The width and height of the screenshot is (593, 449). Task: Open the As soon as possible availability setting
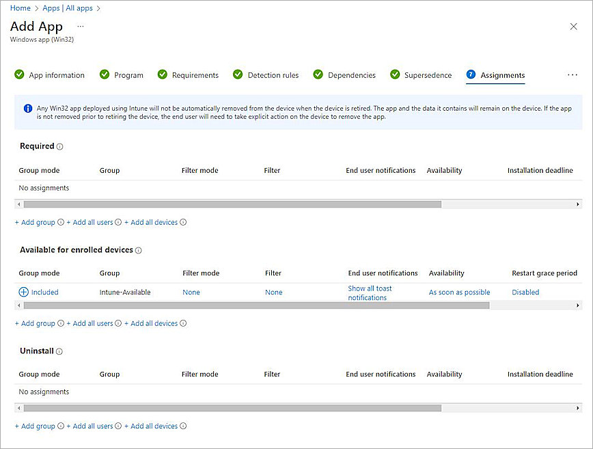(x=459, y=292)
